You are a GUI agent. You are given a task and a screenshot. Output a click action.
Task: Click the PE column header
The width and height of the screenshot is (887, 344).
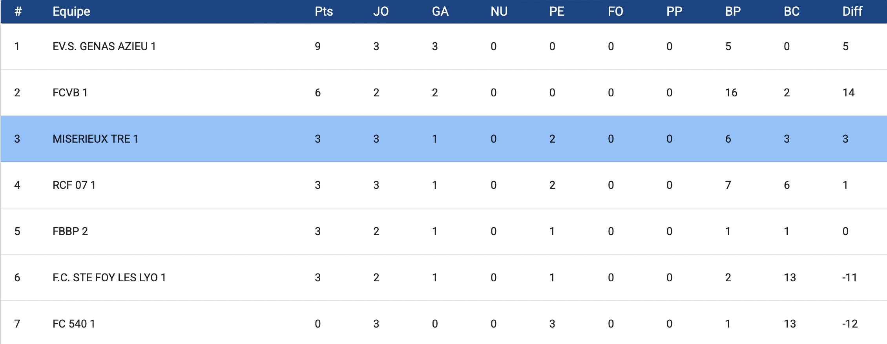pyautogui.click(x=557, y=11)
